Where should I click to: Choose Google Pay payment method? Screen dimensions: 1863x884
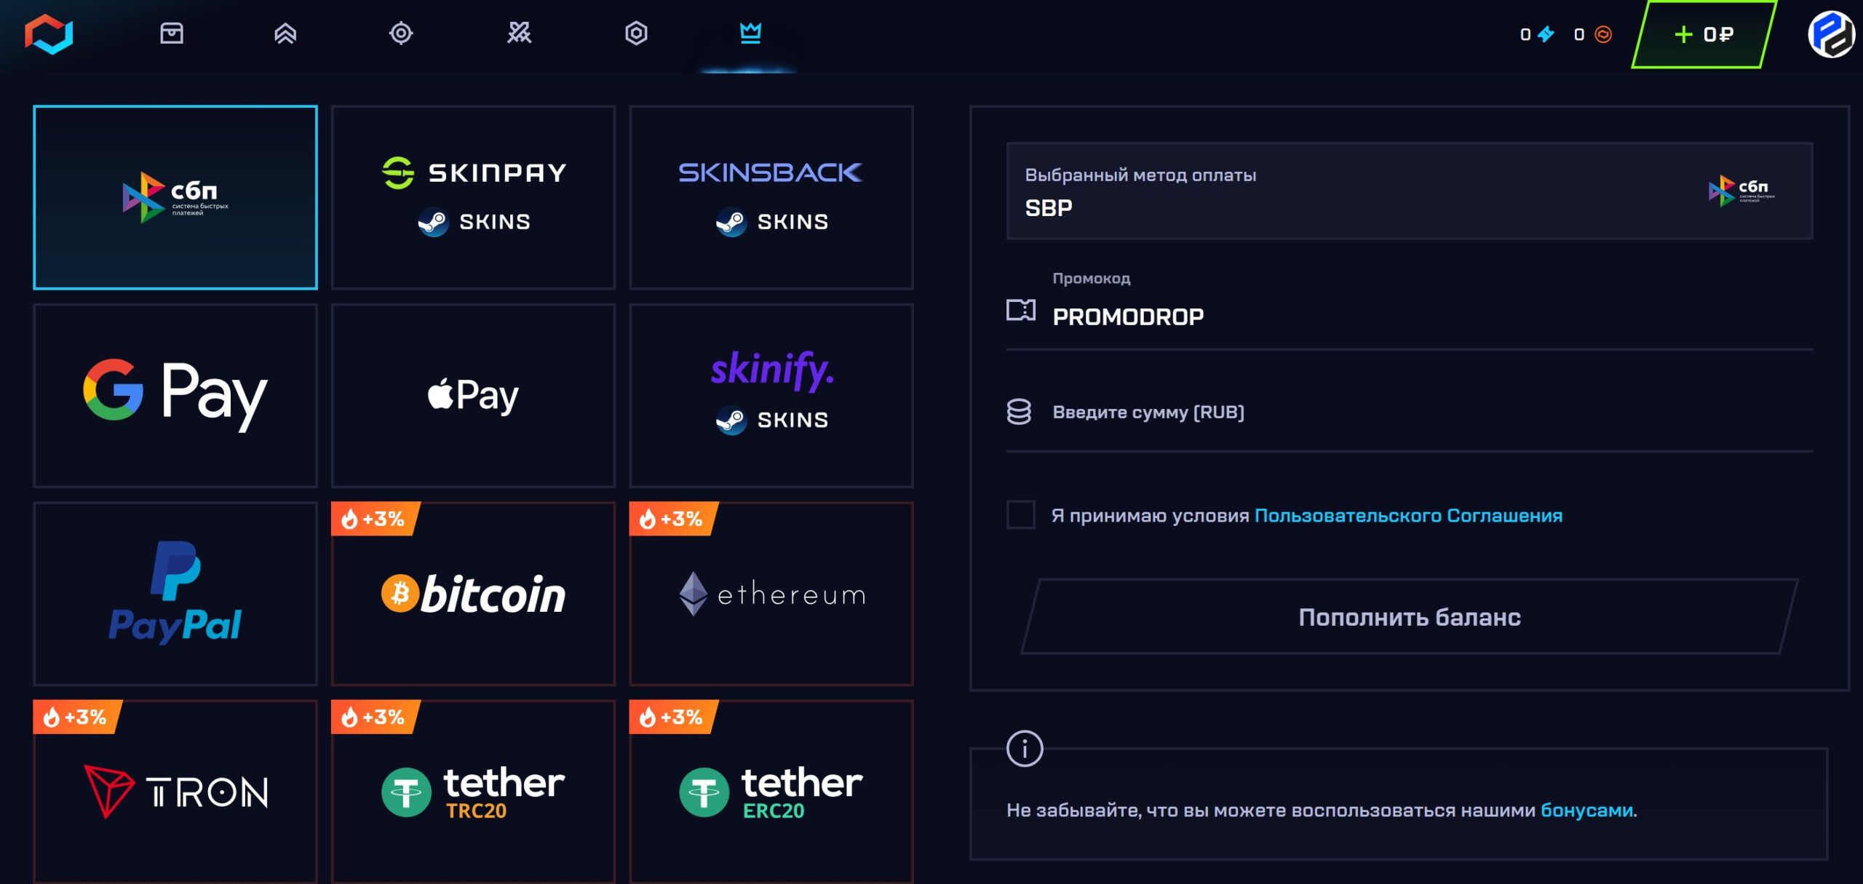tap(175, 395)
